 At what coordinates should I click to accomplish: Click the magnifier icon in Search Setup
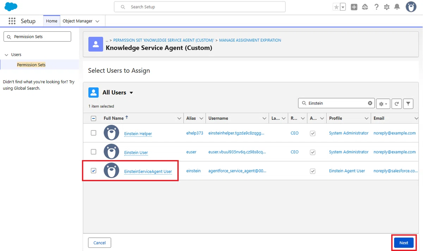point(123,7)
